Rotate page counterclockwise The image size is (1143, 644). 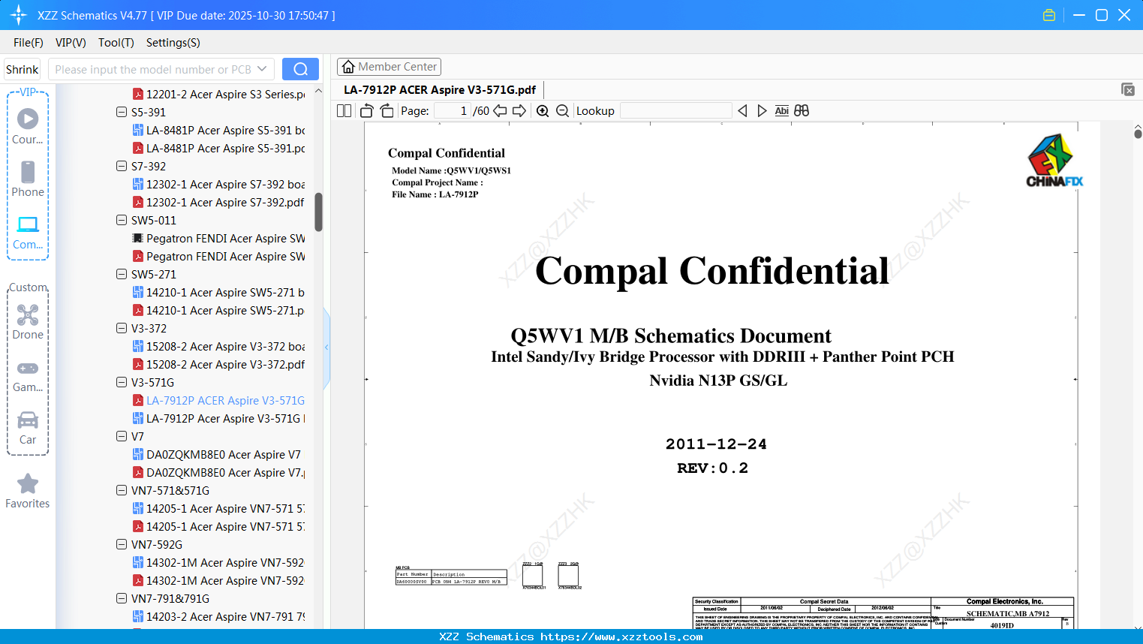[x=367, y=111]
